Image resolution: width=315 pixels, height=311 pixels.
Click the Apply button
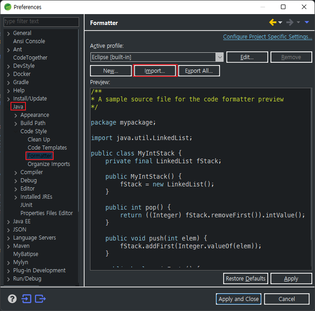pos(291,278)
